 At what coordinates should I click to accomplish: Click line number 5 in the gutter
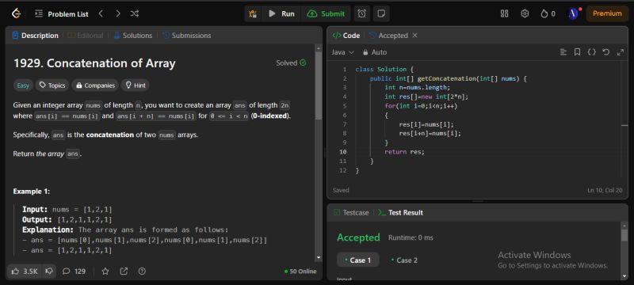point(345,106)
